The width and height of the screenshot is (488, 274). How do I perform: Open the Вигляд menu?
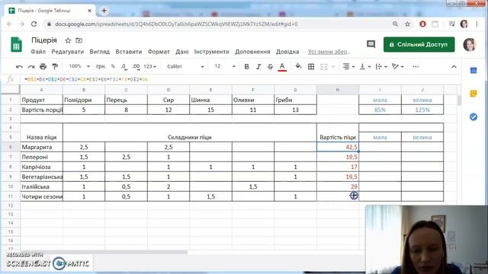(x=100, y=52)
